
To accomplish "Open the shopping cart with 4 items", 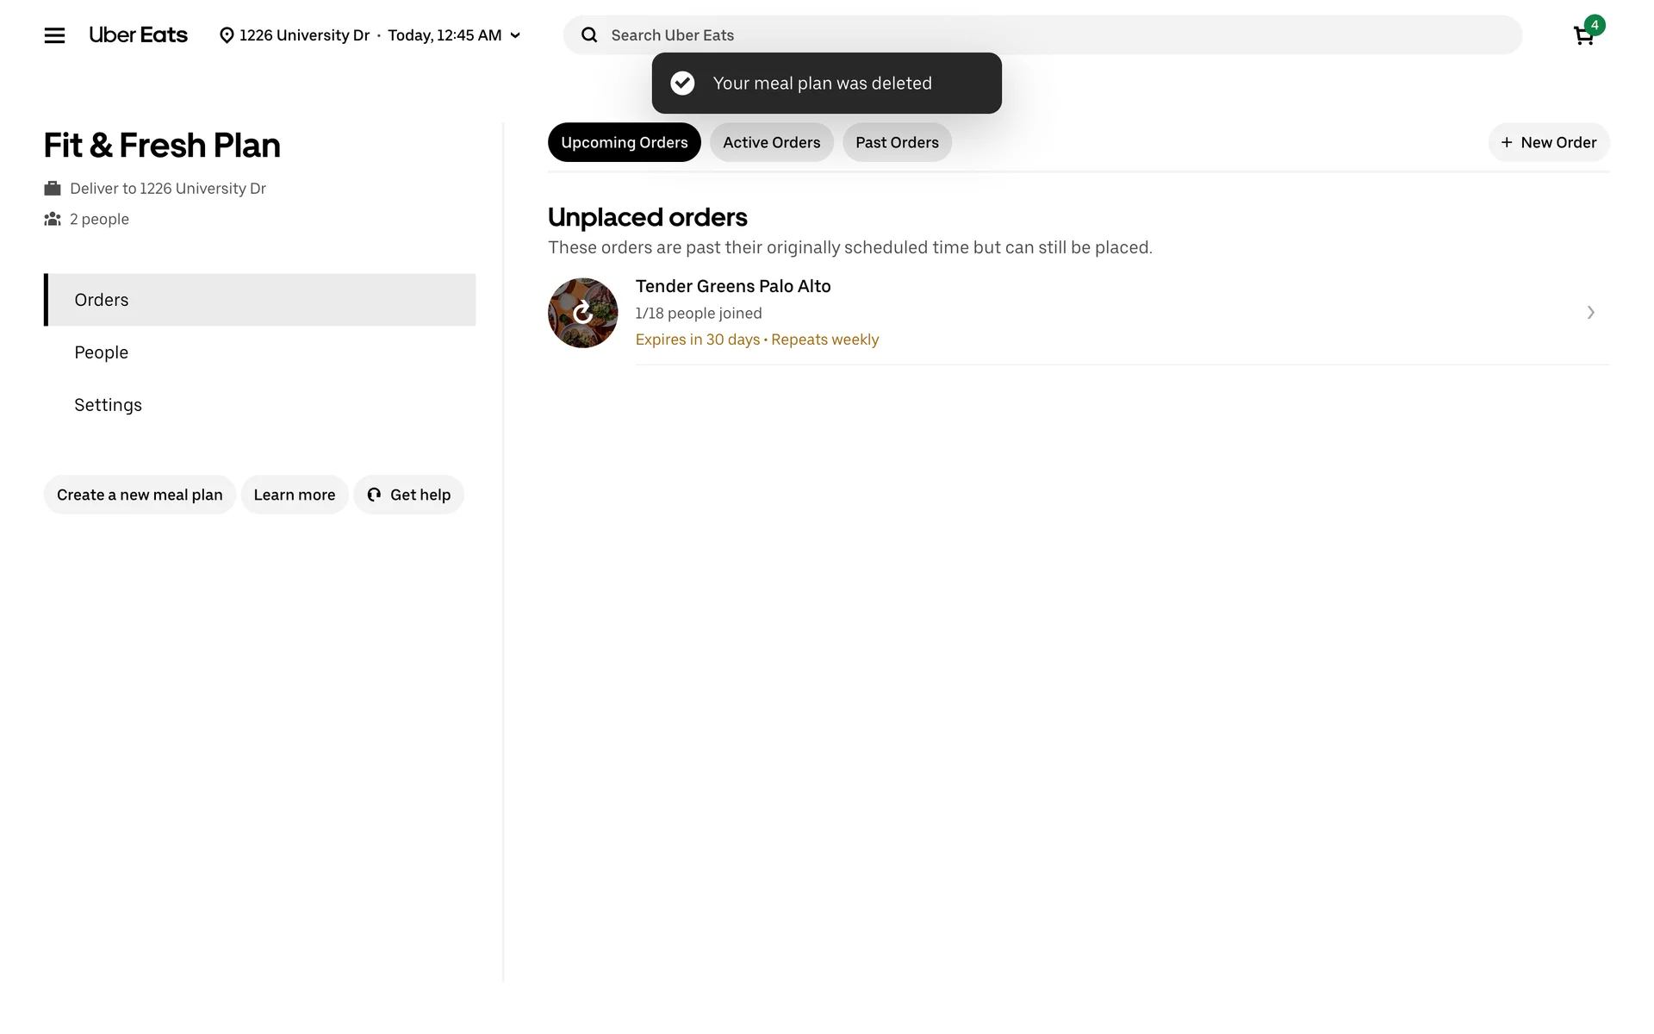I will click(1583, 35).
